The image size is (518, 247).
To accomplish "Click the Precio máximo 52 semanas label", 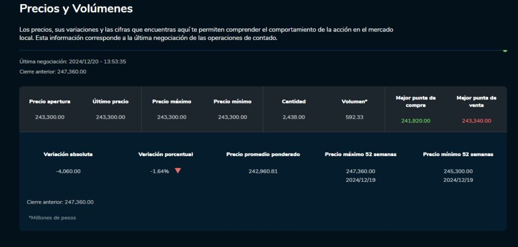I will pos(361,155).
